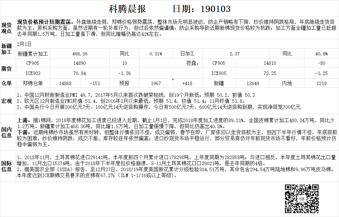
Task: Select the 468.36 cumulative processing cell
Action: (x=80, y=54)
